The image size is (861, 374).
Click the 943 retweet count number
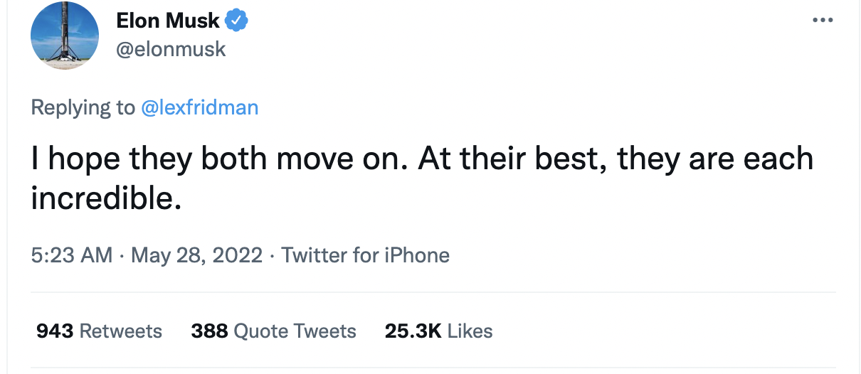(55, 331)
